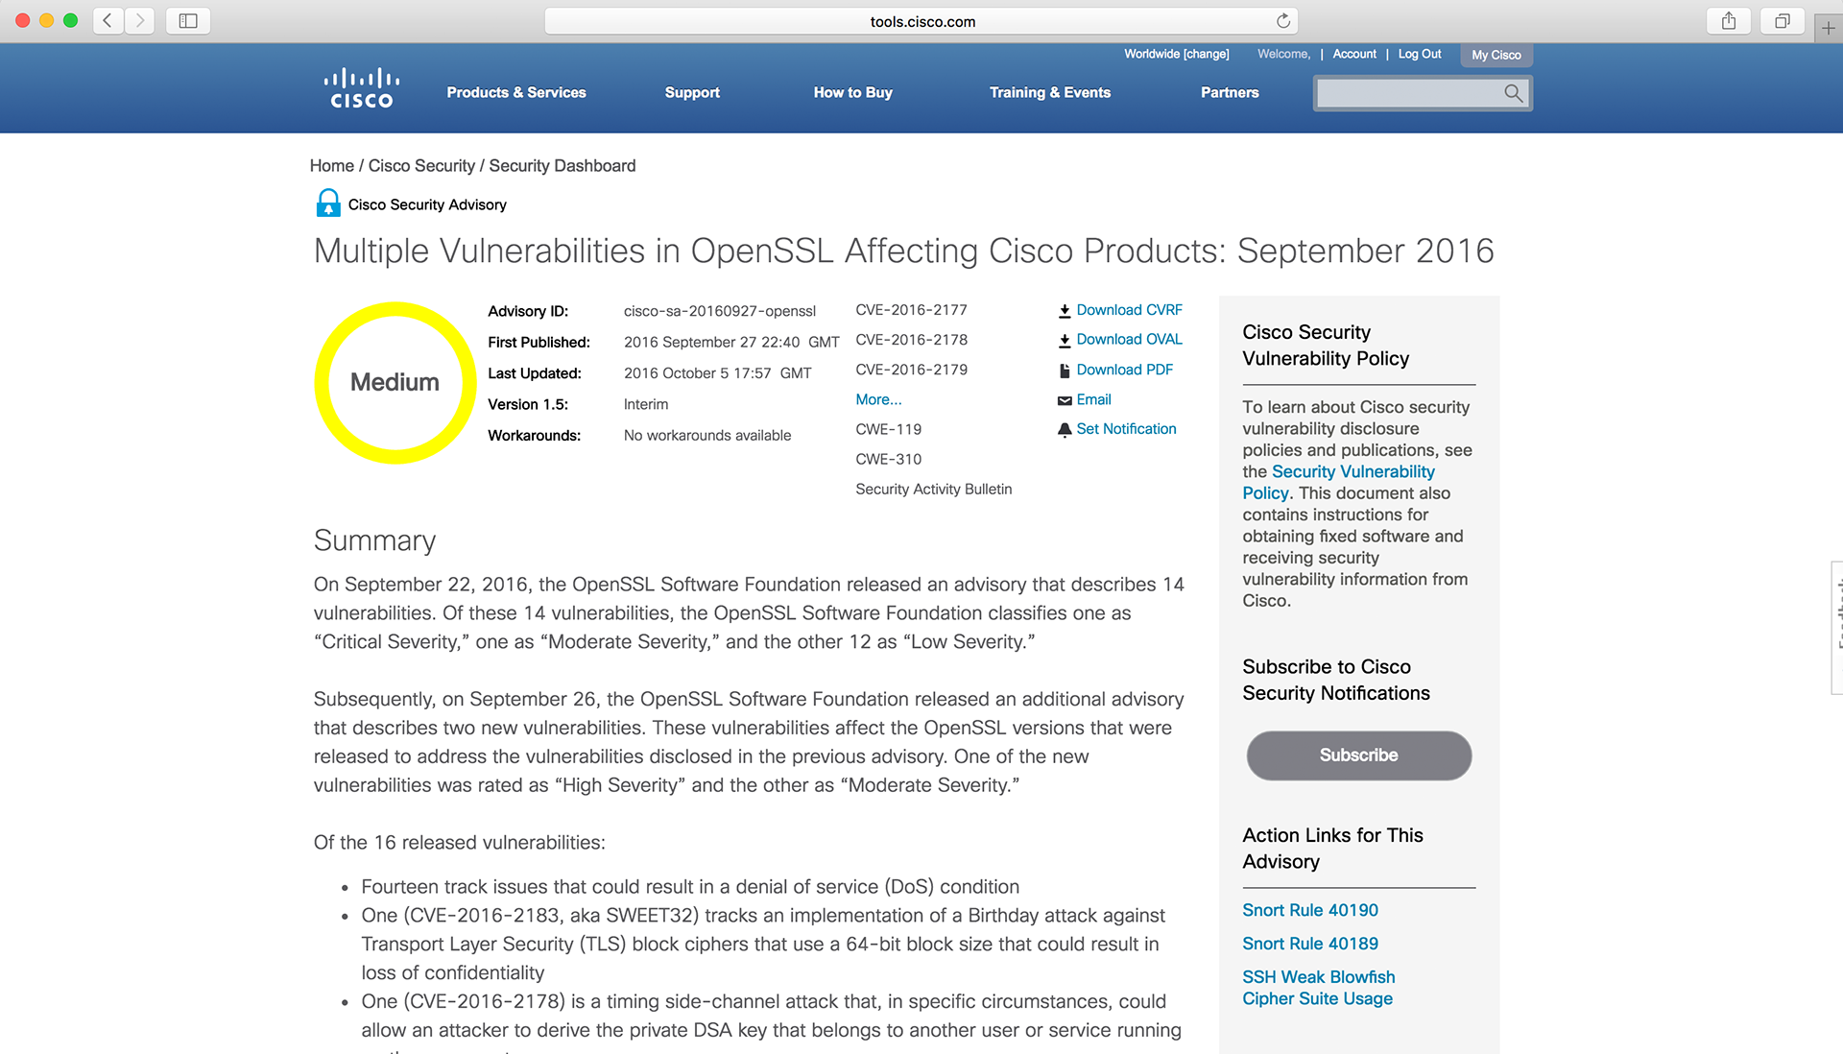Click the Worldwide [change] link

point(1177,54)
